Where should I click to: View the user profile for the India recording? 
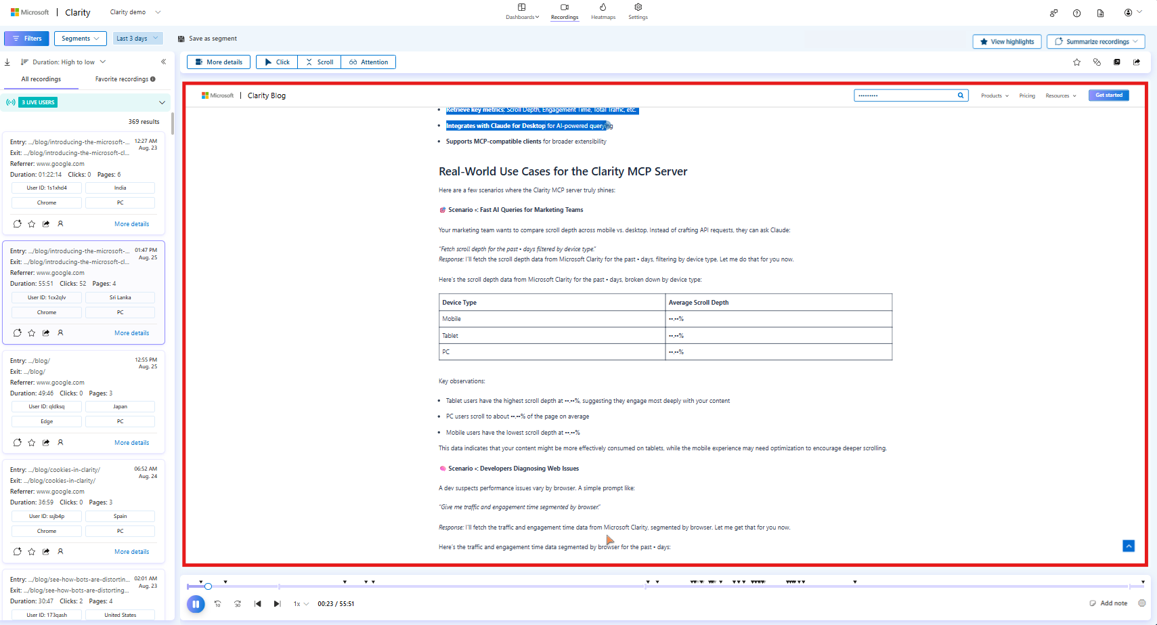coord(60,223)
